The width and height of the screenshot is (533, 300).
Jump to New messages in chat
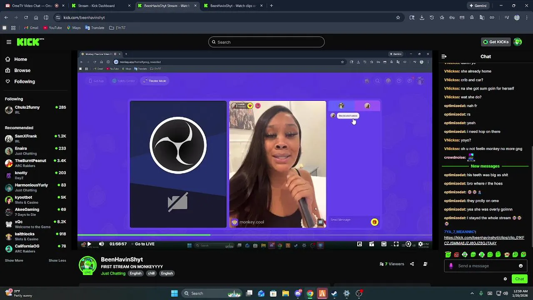pos(485,166)
